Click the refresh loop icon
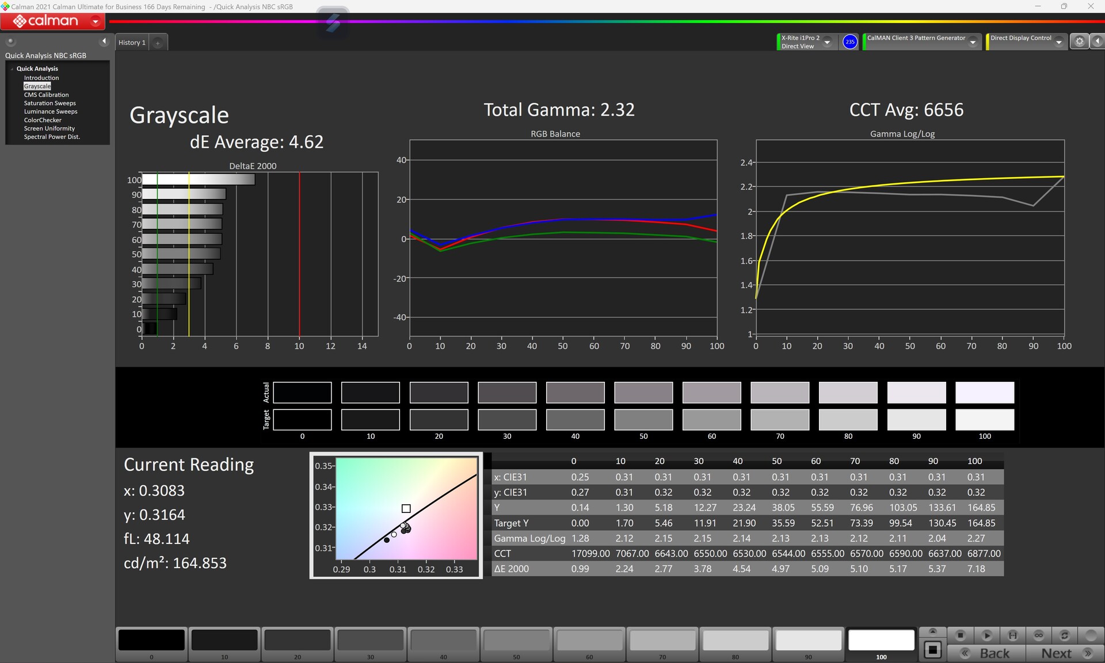 tap(1064, 635)
